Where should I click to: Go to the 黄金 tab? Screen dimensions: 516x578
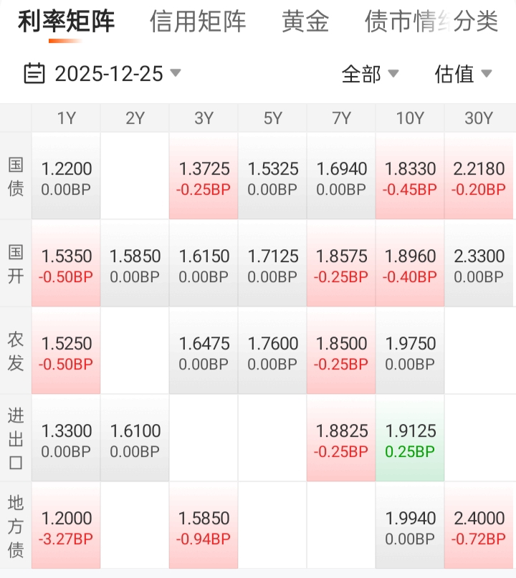tap(305, 22)
